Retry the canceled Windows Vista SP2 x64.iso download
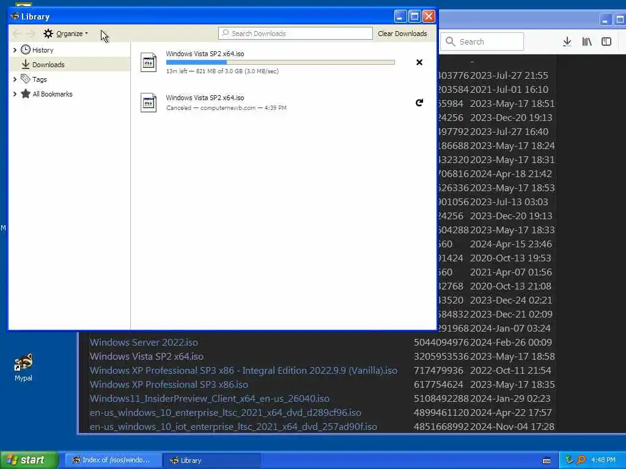 (x=419, y=103)
